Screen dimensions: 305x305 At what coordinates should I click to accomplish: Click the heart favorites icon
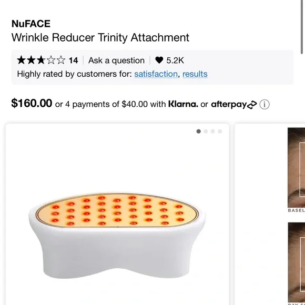click(159, 60)
